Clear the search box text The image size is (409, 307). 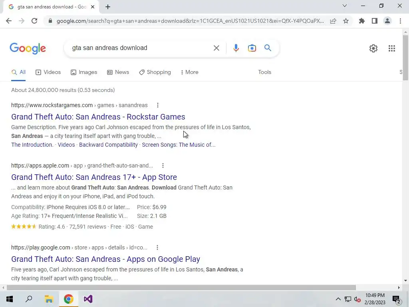tap(216, 48)
